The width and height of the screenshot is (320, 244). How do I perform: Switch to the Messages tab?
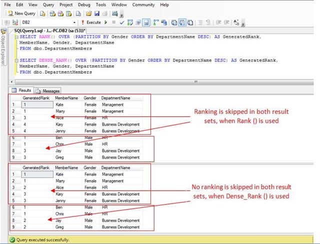tap(48, 91)
